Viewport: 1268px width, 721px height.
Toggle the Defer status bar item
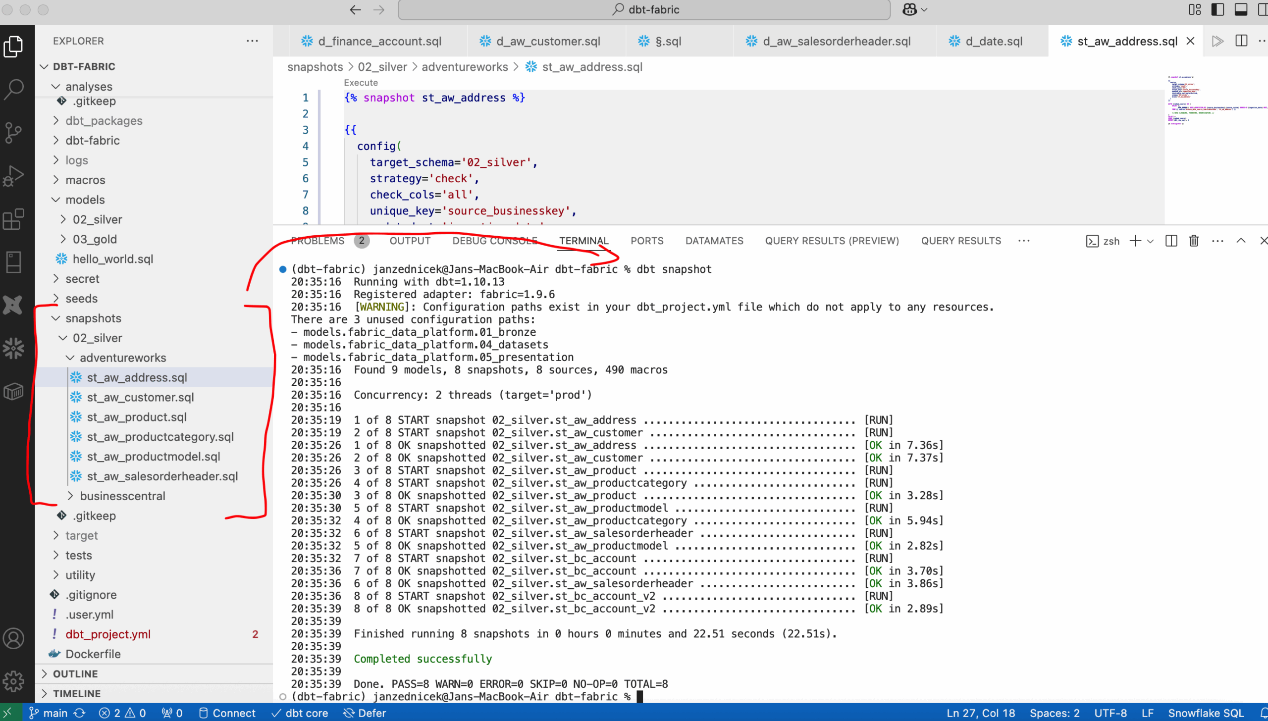pos(365,713)
